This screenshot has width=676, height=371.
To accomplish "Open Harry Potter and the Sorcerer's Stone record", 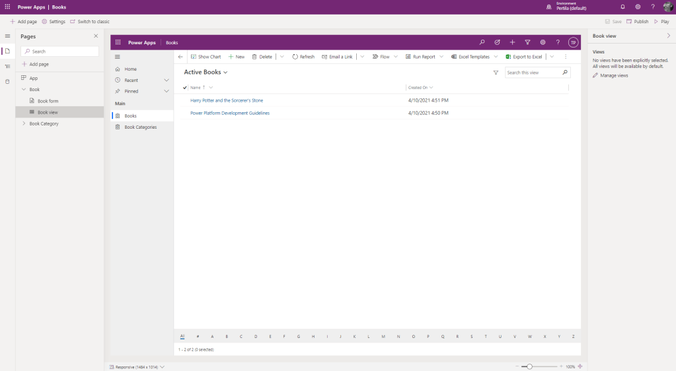I will tap(227, 100).
